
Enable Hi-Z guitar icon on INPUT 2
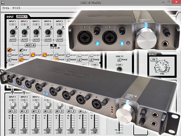[21, 50]
